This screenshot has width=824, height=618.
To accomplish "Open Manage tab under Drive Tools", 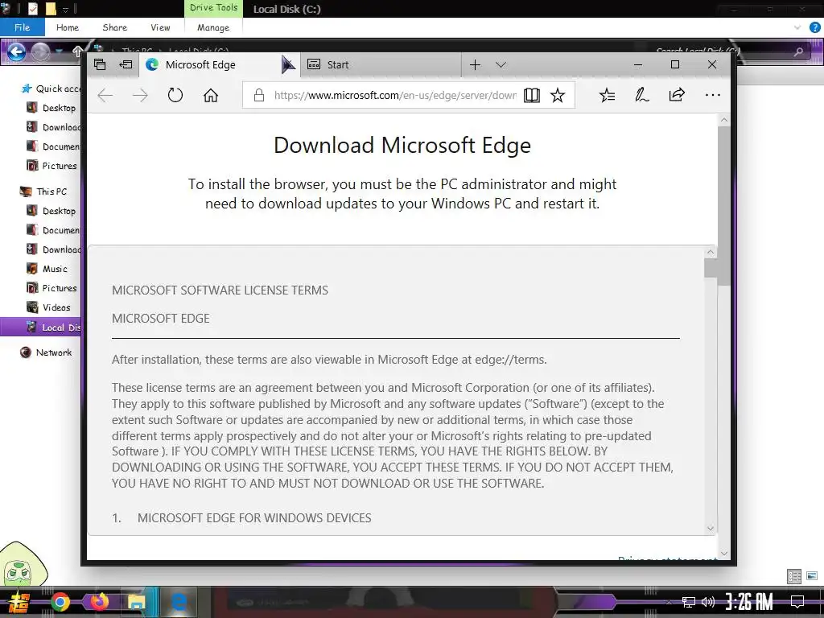I will [213, 27].
